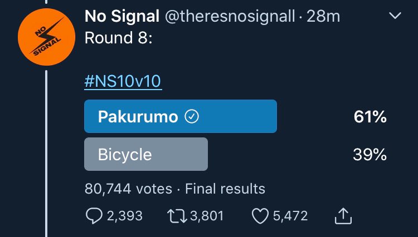This screenshot has width=418, height=237.
Task: Select the Bicycle poll result bar
Action: point(145,154)
